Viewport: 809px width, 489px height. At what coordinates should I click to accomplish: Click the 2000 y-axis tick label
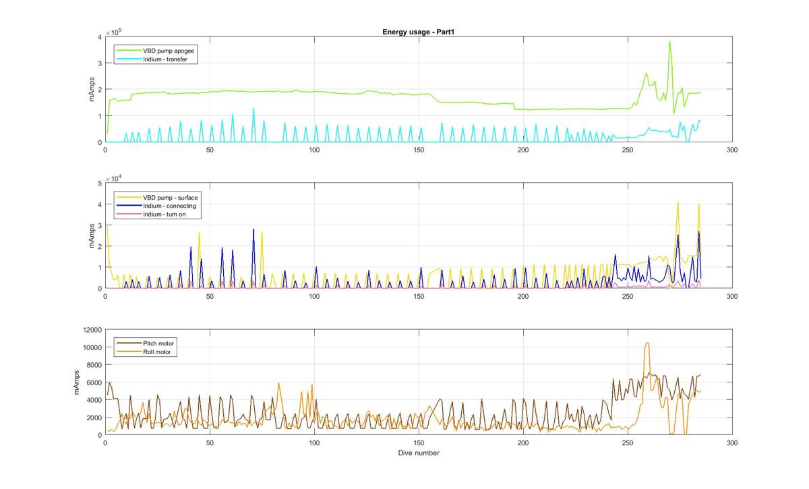pyautogui.click(x=94, y=418)
